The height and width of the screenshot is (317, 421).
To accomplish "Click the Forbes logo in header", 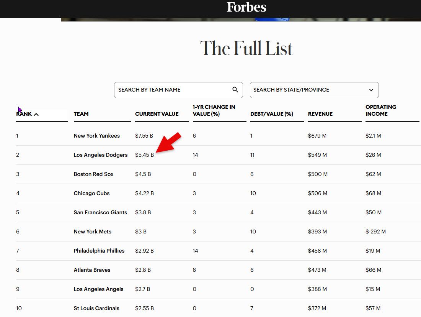I will click(246, 7).
